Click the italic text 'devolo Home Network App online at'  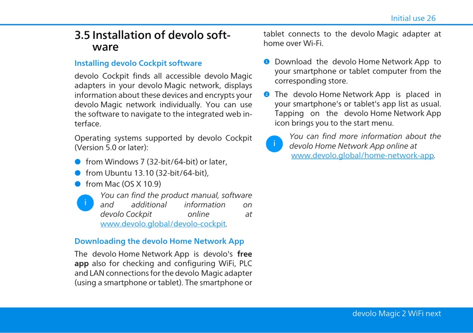coord(353,146)
